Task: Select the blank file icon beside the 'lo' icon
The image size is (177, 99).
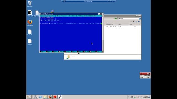Action: click(37, 13)
